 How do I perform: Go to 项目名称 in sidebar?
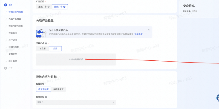click(x=13, y=61)
